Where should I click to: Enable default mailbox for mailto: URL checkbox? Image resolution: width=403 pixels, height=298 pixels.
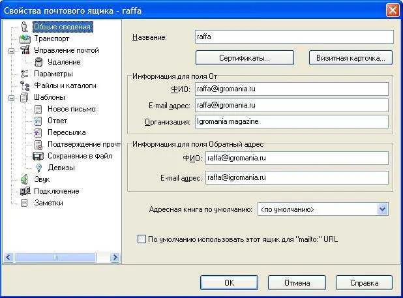[142, 239]
